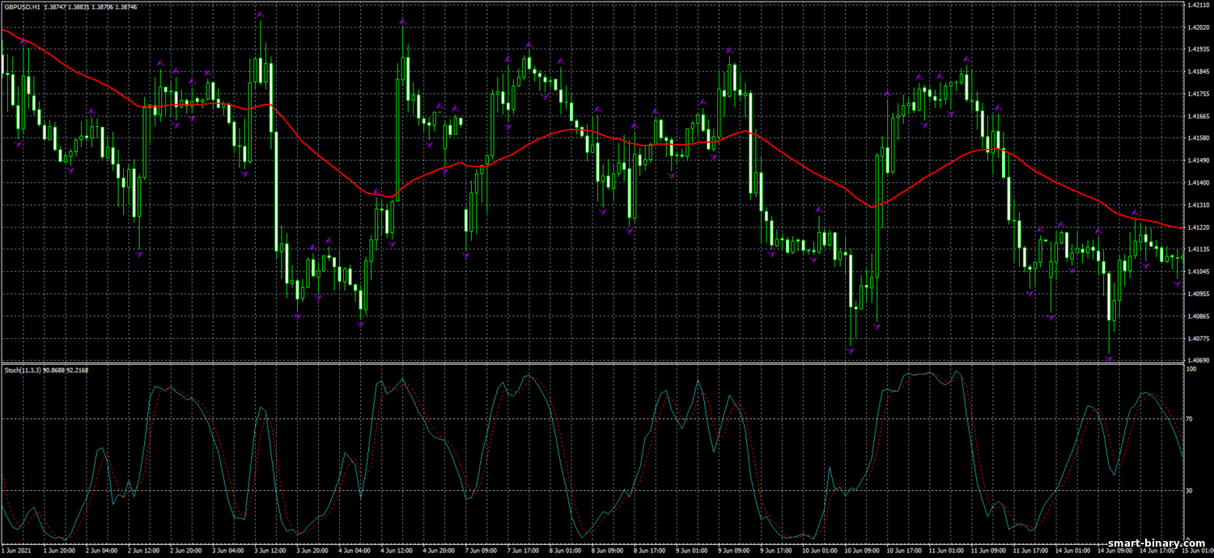Click price label 1.41045
The width and height of the screenshot is (1214, 558).
[1198, 272]
